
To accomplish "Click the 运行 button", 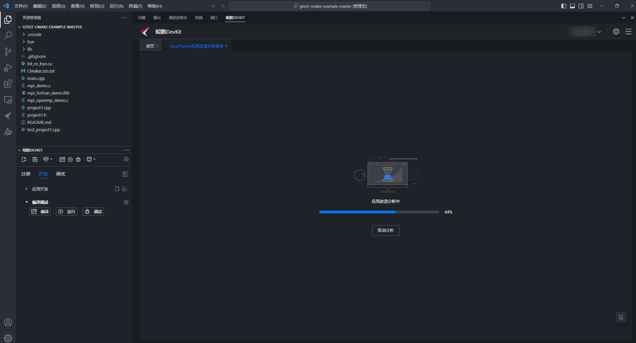I will pyautogui.click(x=67, y=211).
